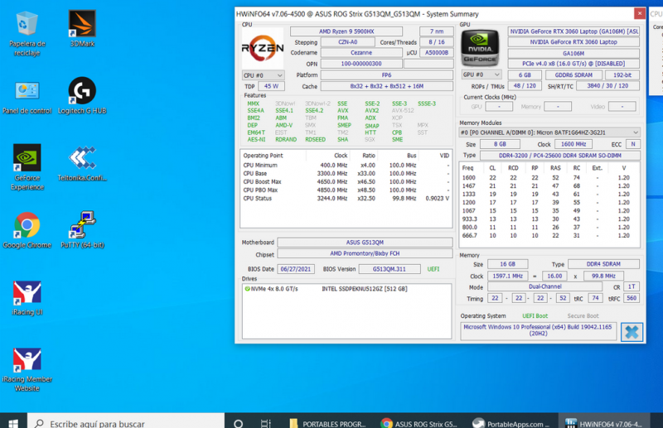Close the HWiNFO64 System Summary window
This screenshot has height=428, width=663.
pyautogui.click(x=639, y=13)
